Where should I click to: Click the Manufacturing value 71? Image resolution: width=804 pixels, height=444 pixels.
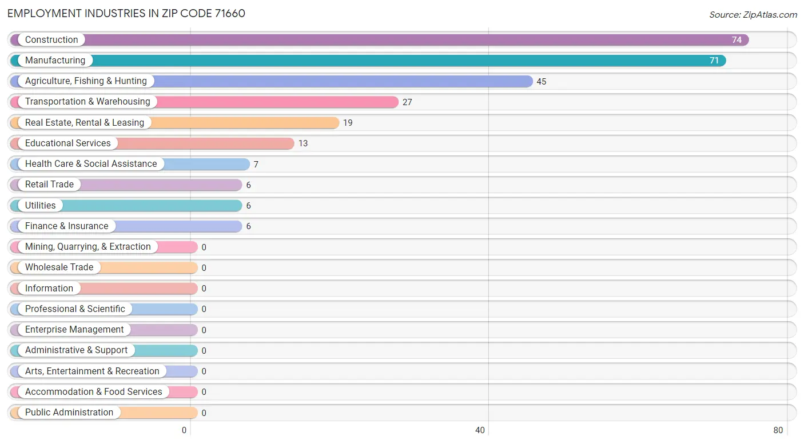pos(714,61)
